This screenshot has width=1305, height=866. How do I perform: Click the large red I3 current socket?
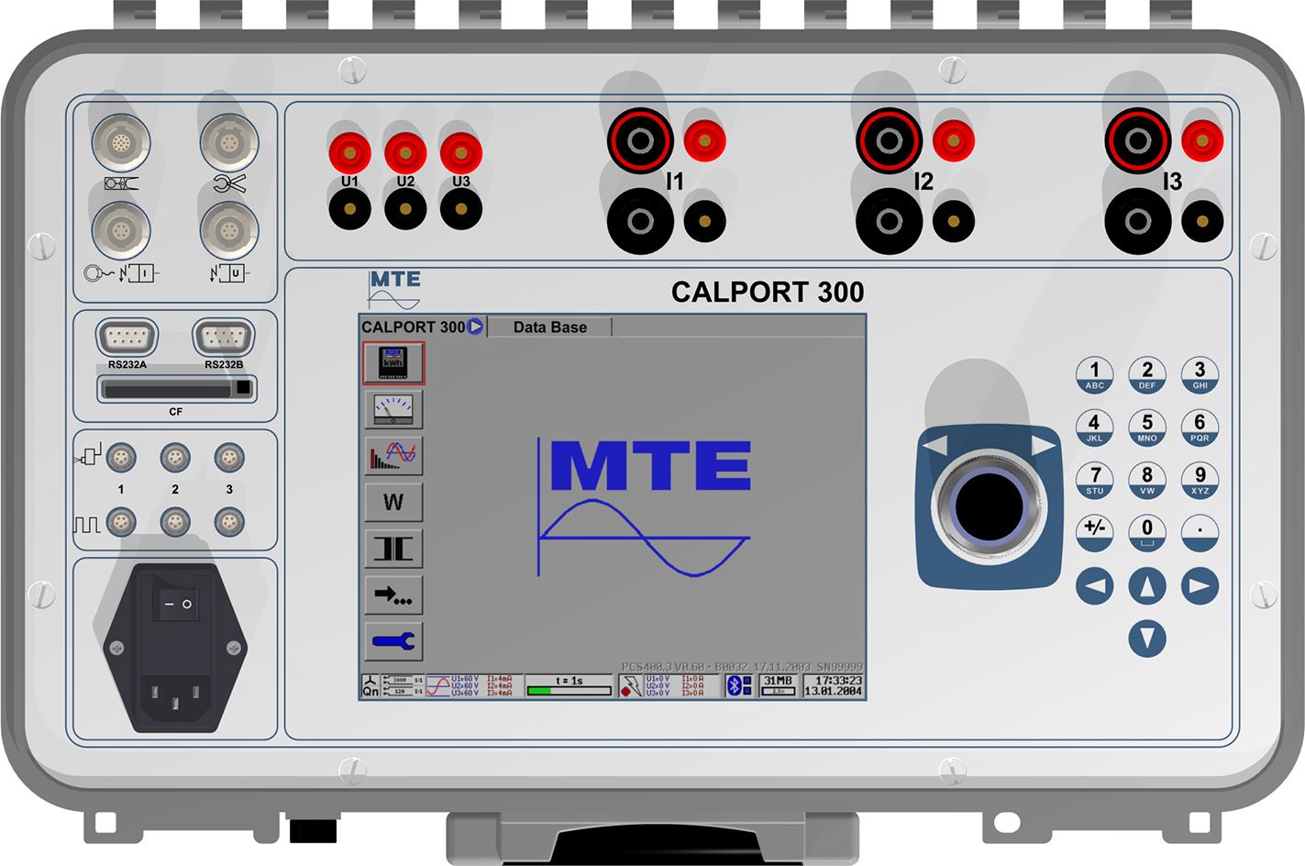click(x=1137, y=141)
